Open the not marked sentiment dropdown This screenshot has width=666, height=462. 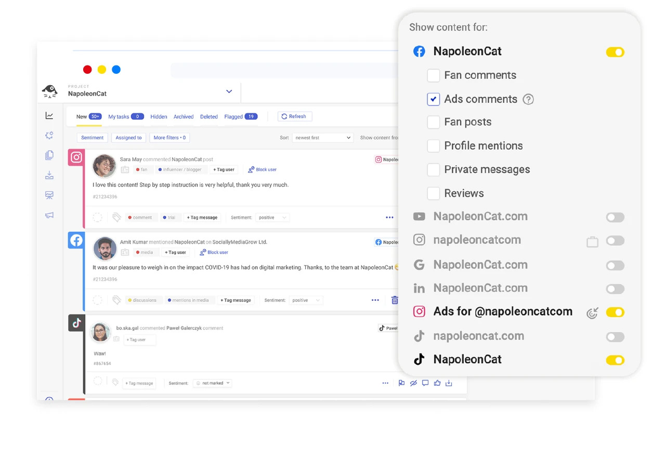pyautogui.click(x=212, y=384)
